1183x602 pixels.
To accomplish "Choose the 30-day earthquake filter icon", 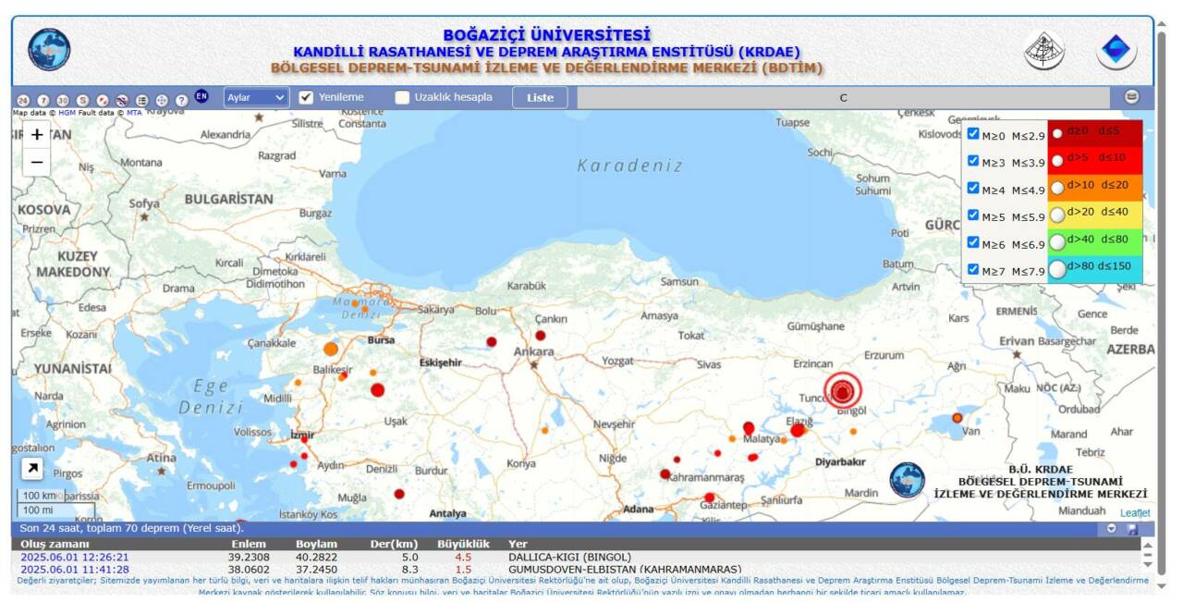I will coord(63,100).
